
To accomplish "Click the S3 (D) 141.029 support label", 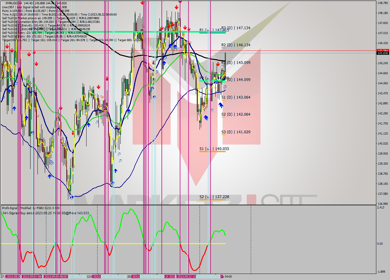I will (x=236, y=132).
